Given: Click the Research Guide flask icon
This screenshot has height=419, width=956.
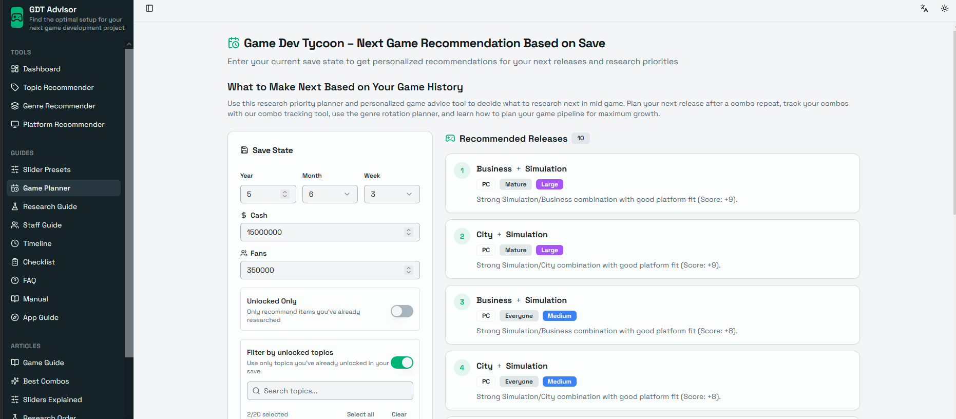Looking at the screenshot, I should pyautogui.click(x=15, y=206).
